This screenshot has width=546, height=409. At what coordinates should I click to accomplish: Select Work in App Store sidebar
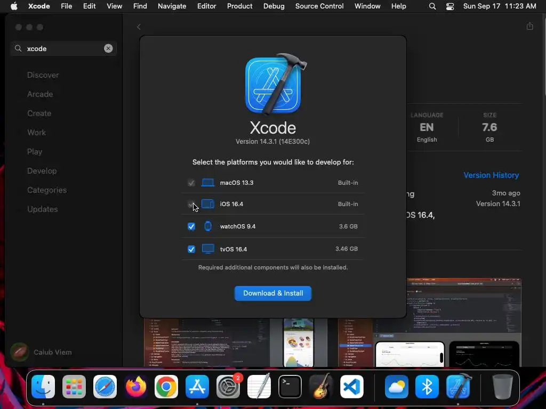pos(36,133)
